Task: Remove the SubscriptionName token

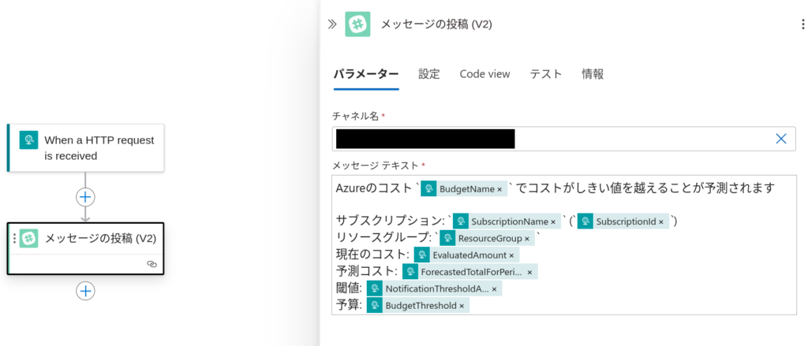Action: tap(553, 222)
